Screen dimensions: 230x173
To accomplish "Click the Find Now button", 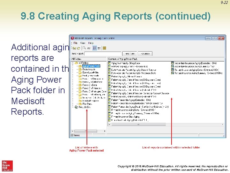I will pyautogui.click(x=130, y=54).
